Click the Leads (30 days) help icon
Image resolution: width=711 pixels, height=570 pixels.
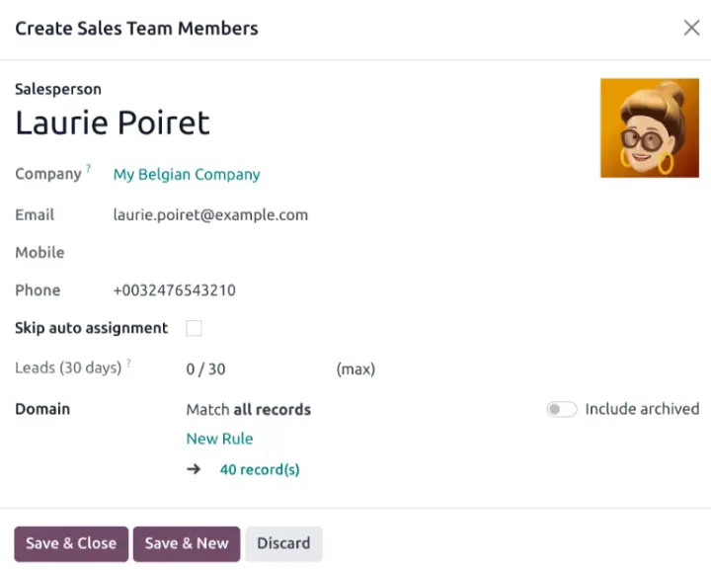(x=128, y=364)
